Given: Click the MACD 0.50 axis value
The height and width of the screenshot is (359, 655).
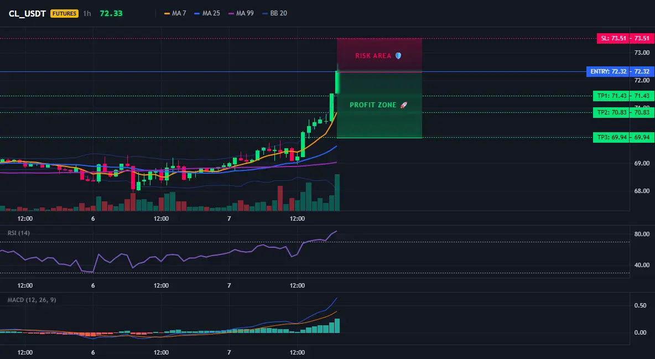Looking at the screenshot, I should click(641, 305).
